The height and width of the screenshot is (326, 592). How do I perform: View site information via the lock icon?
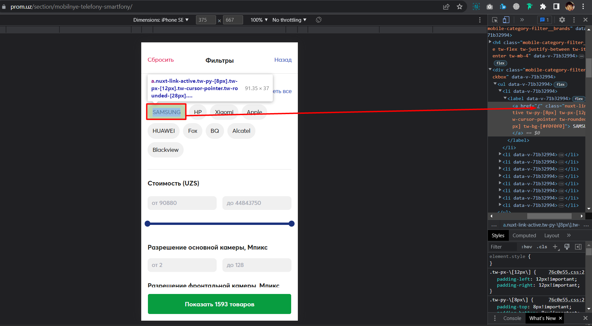pos(4,7)
